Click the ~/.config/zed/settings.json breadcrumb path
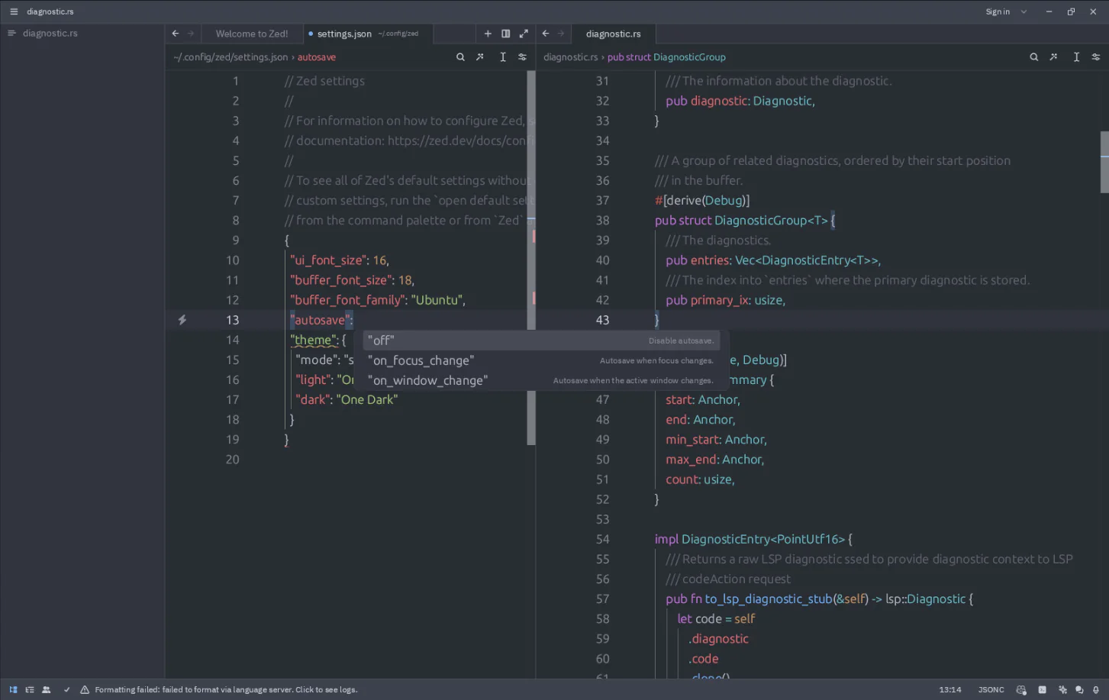Viewport: 1109px width, 700px height. pos(231,57)
